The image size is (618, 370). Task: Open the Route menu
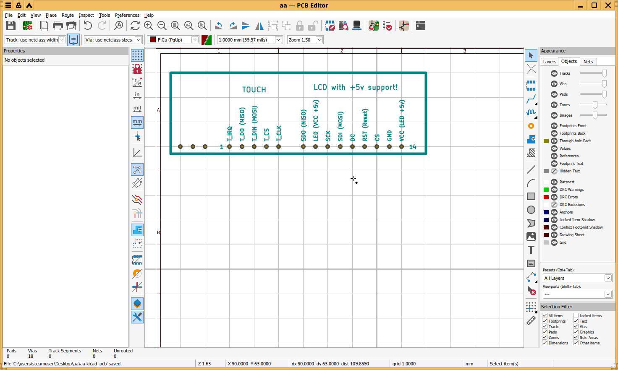67,15
